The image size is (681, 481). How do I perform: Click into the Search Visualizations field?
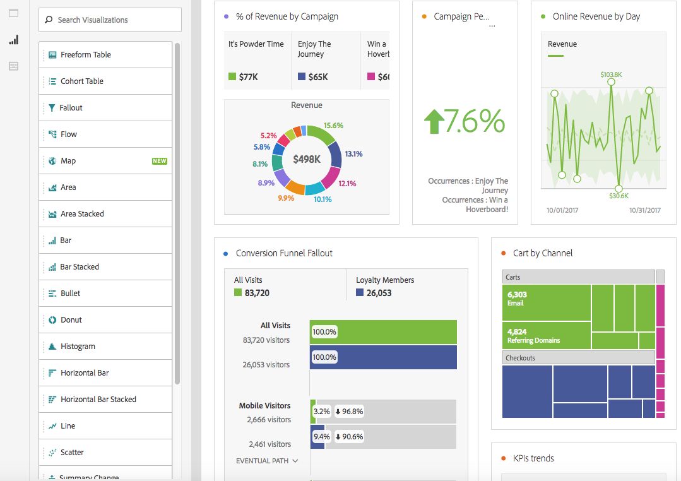pyautogui.click(x=109, y=20)
